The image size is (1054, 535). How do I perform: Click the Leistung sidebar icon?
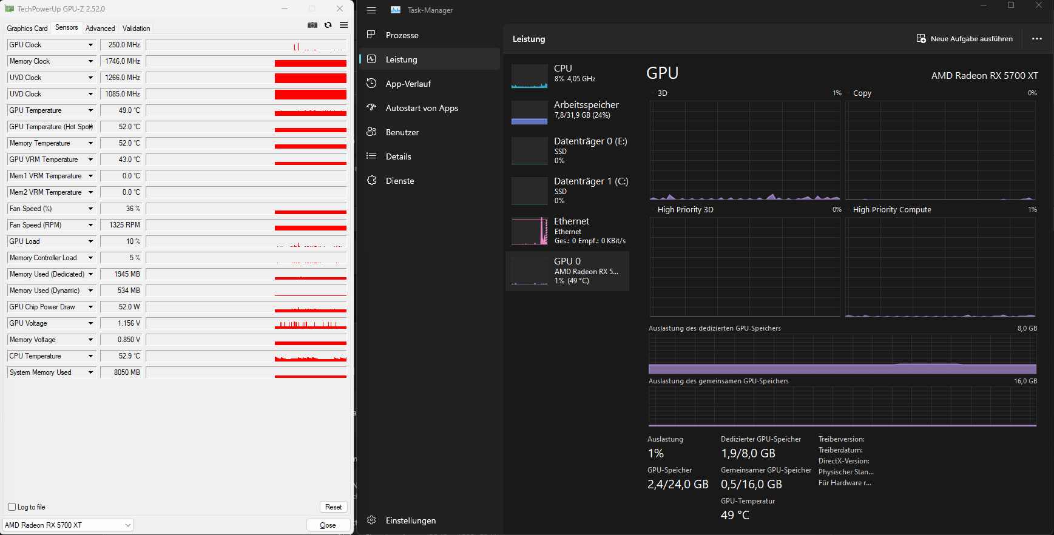[x=371, y=59]
